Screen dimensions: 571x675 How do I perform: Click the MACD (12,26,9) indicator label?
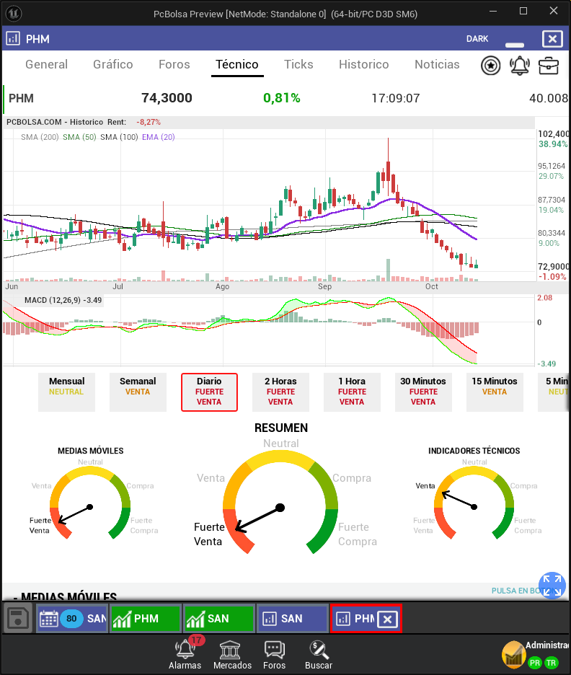[63, 300]
